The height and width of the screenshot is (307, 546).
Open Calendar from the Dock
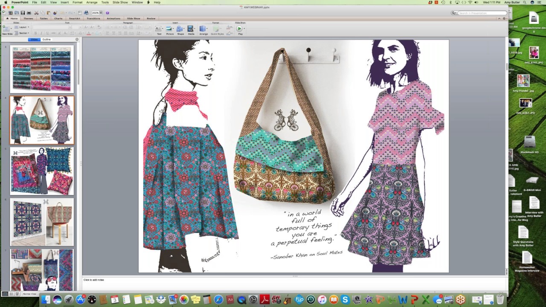(115, 300)
